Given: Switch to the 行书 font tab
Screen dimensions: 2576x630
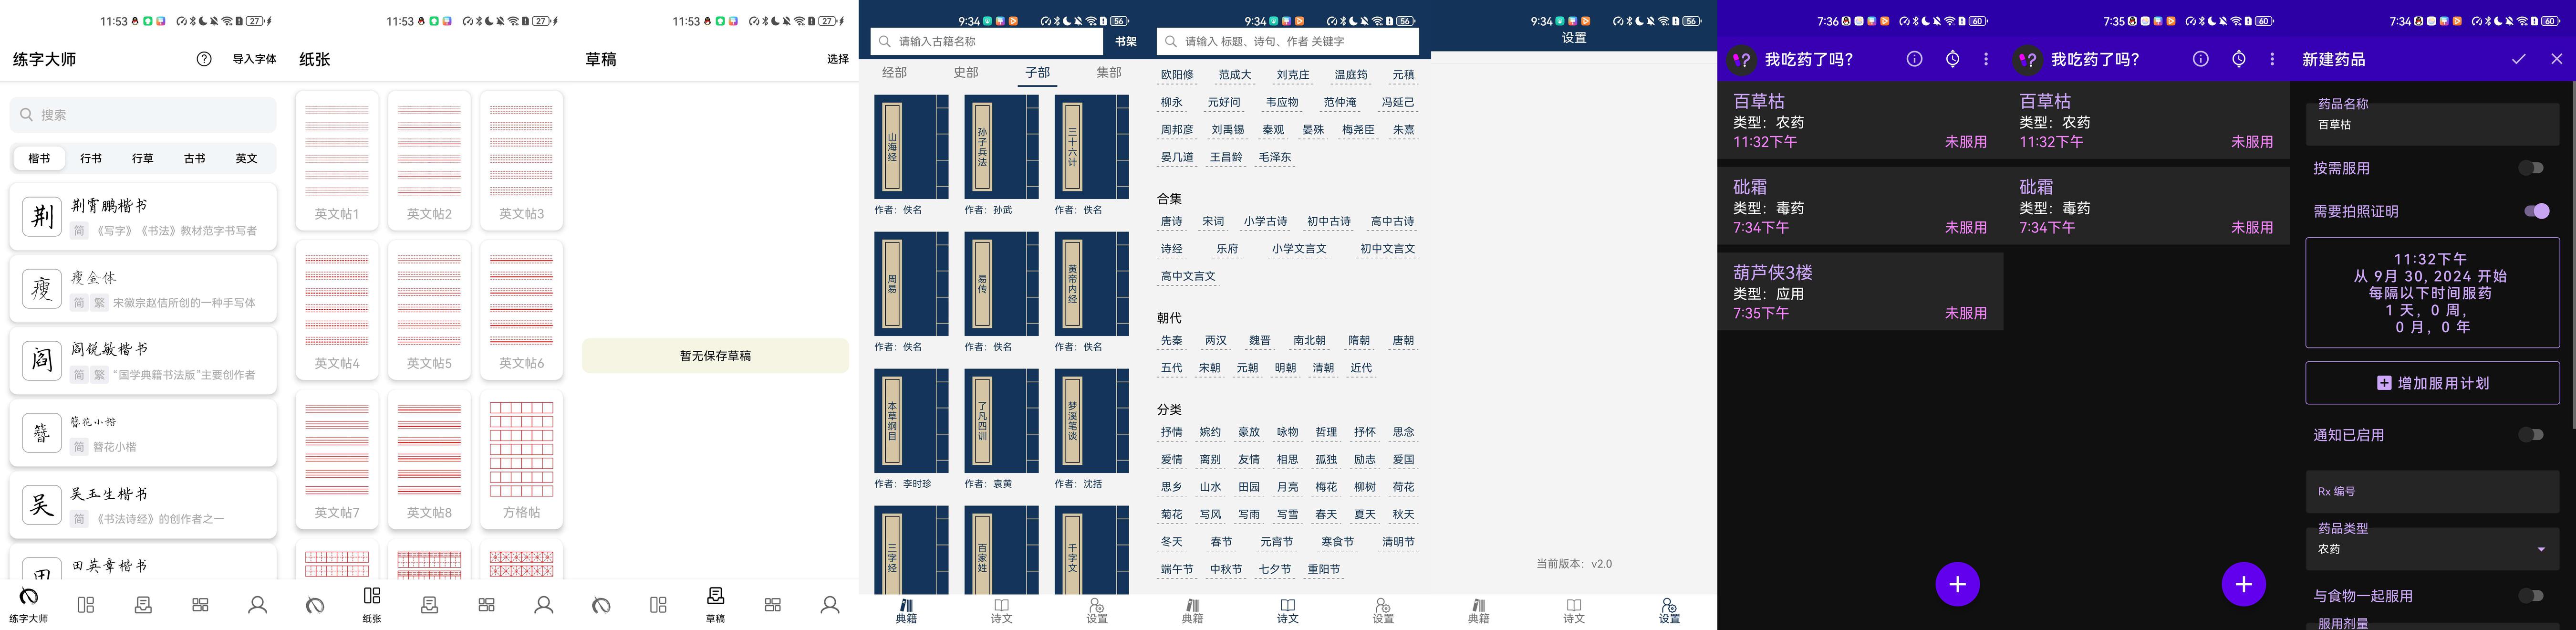Looking at the screenshot, I should click(x=91, y=158).
